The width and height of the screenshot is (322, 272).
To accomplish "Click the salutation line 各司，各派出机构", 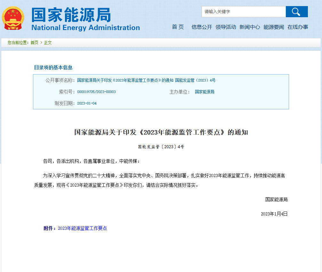I will click(92, 161).
